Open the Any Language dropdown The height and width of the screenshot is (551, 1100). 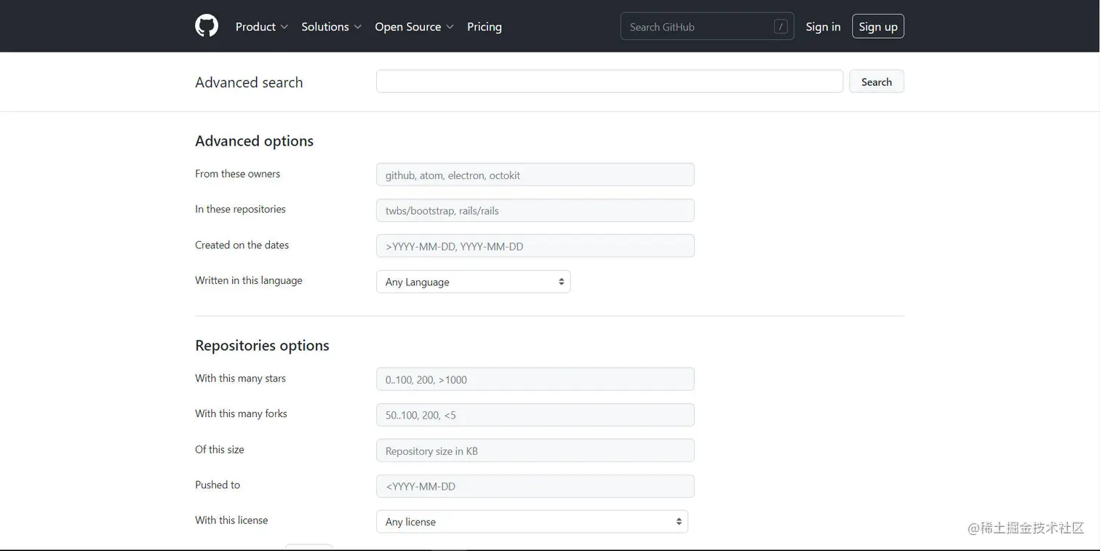click(473, 282)
